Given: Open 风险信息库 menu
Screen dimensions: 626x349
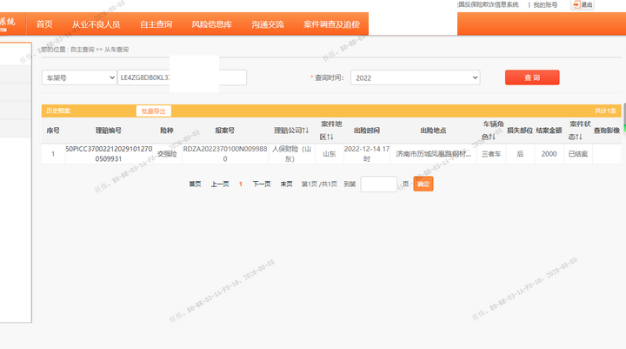Looking at the screenshot, I should (x=211, y=24).
